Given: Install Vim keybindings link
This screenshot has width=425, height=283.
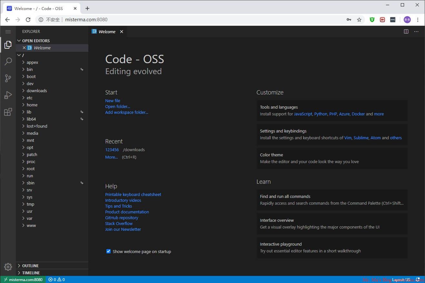Looking at the screenshot, I should point(348,138).
